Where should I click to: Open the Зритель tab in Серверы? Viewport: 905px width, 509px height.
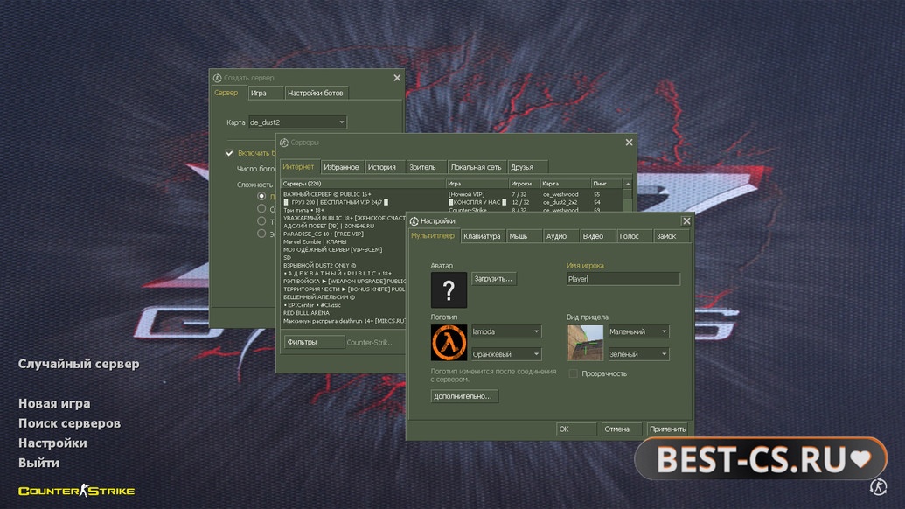point(425,167)
